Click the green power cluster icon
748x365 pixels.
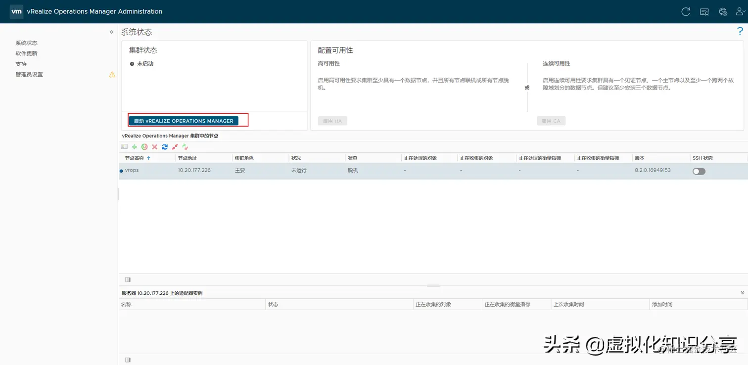coord(144,147)
